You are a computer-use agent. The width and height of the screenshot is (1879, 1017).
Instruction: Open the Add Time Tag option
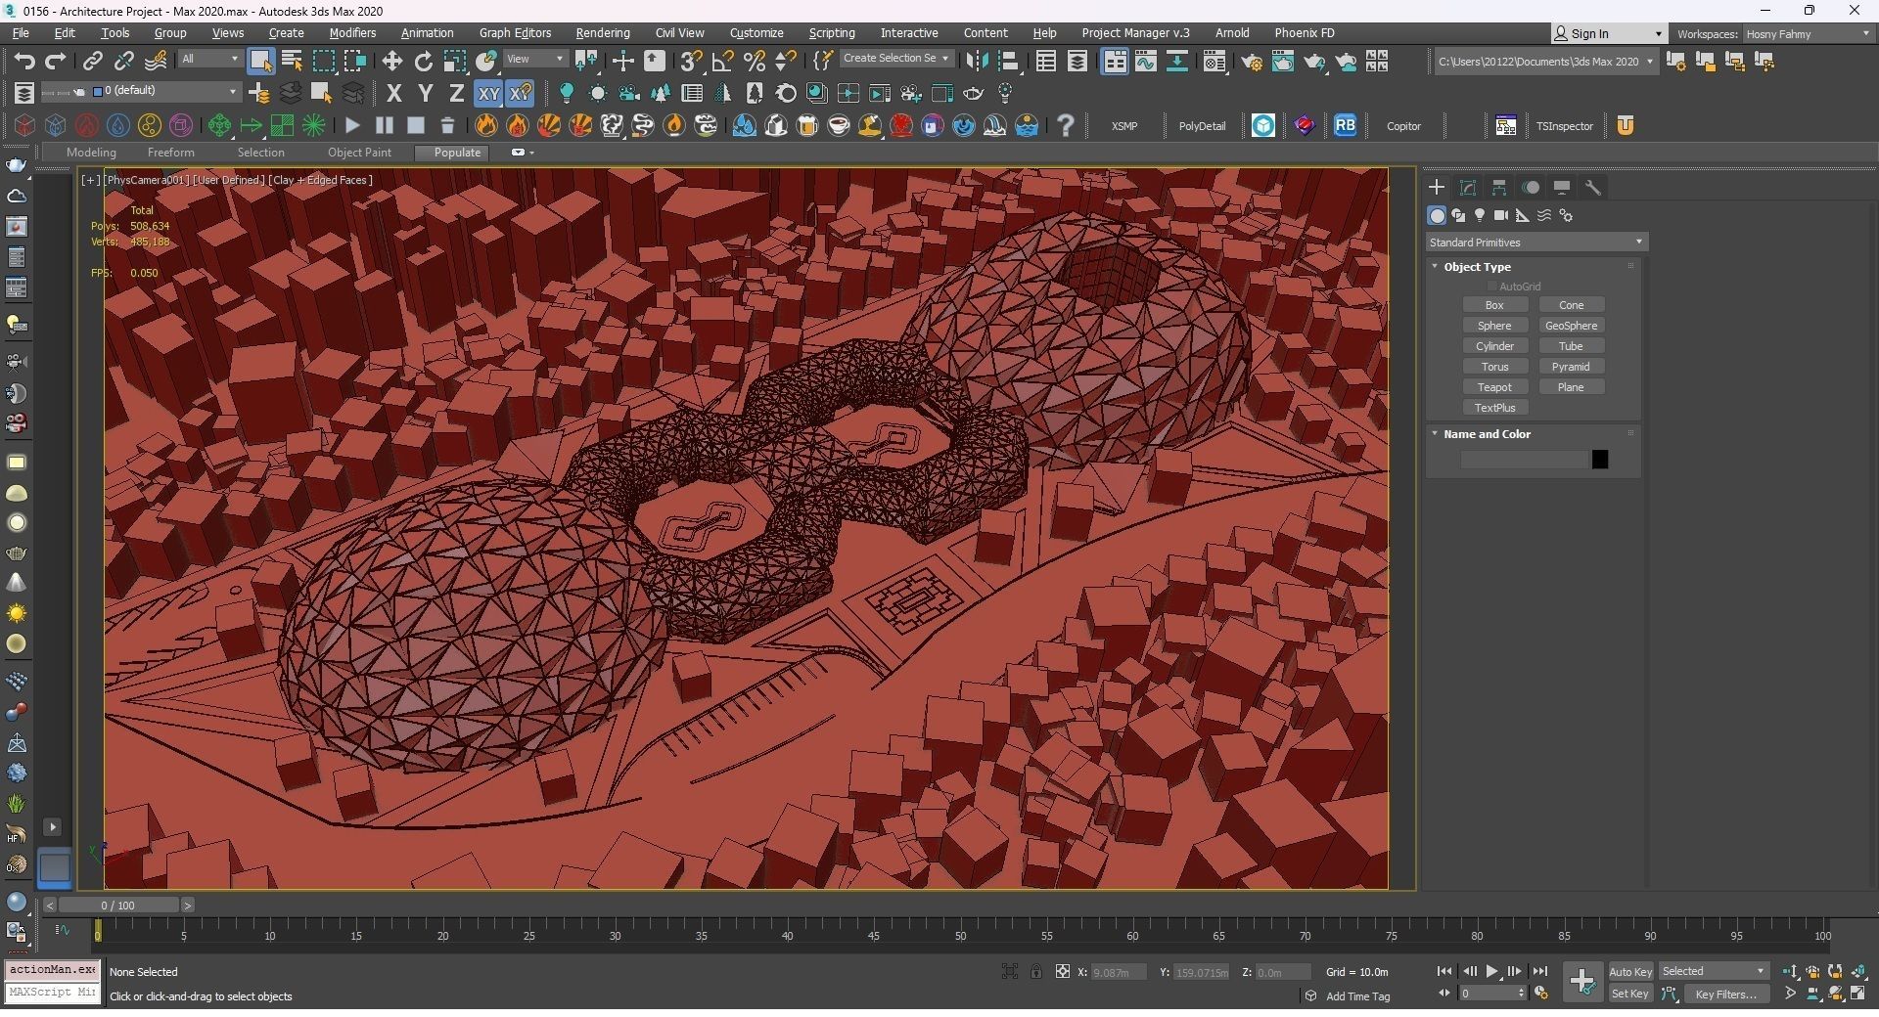point(1357,995)
